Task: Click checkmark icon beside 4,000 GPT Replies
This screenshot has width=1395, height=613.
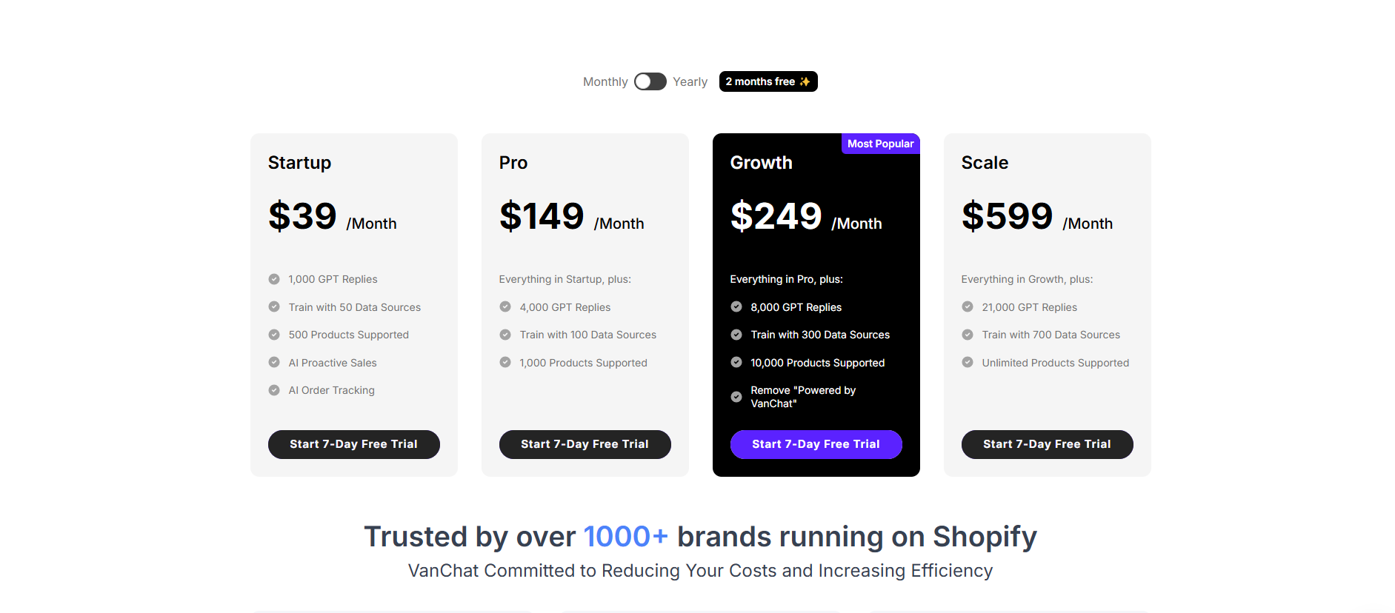Action: (x=505, y=307)
